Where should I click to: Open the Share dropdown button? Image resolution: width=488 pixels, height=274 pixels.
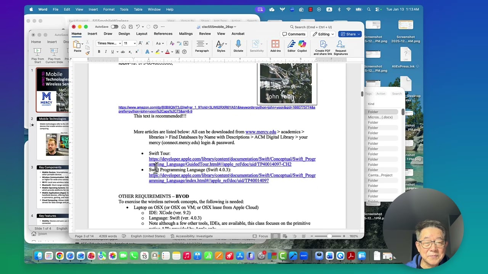pos(350,34)
